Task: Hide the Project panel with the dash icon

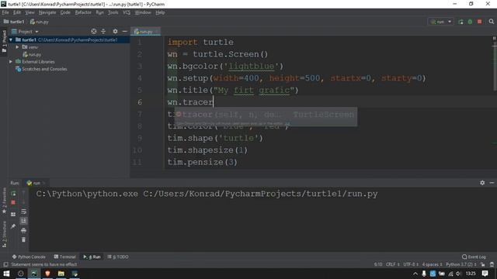Action: pyautogui.click(x=124, y=31)
